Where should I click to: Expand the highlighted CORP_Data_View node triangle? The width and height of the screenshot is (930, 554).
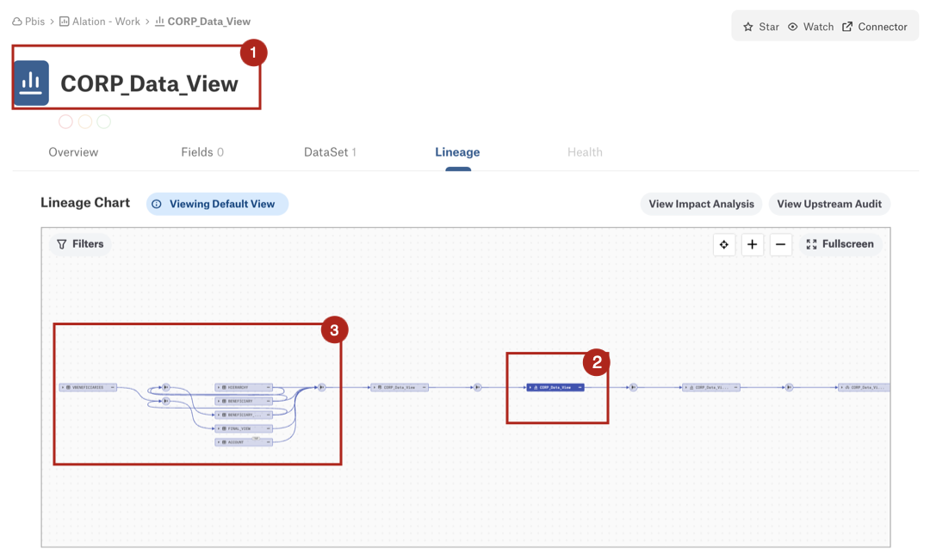(x=530, y=387)
